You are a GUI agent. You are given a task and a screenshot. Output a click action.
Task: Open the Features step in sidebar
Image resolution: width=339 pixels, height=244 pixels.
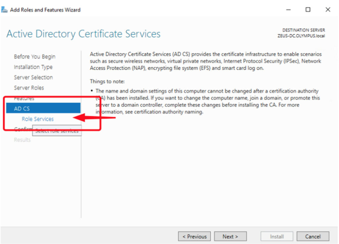(24, 98)
